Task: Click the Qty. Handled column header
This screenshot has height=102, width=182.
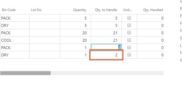Action: pos(153,10)
